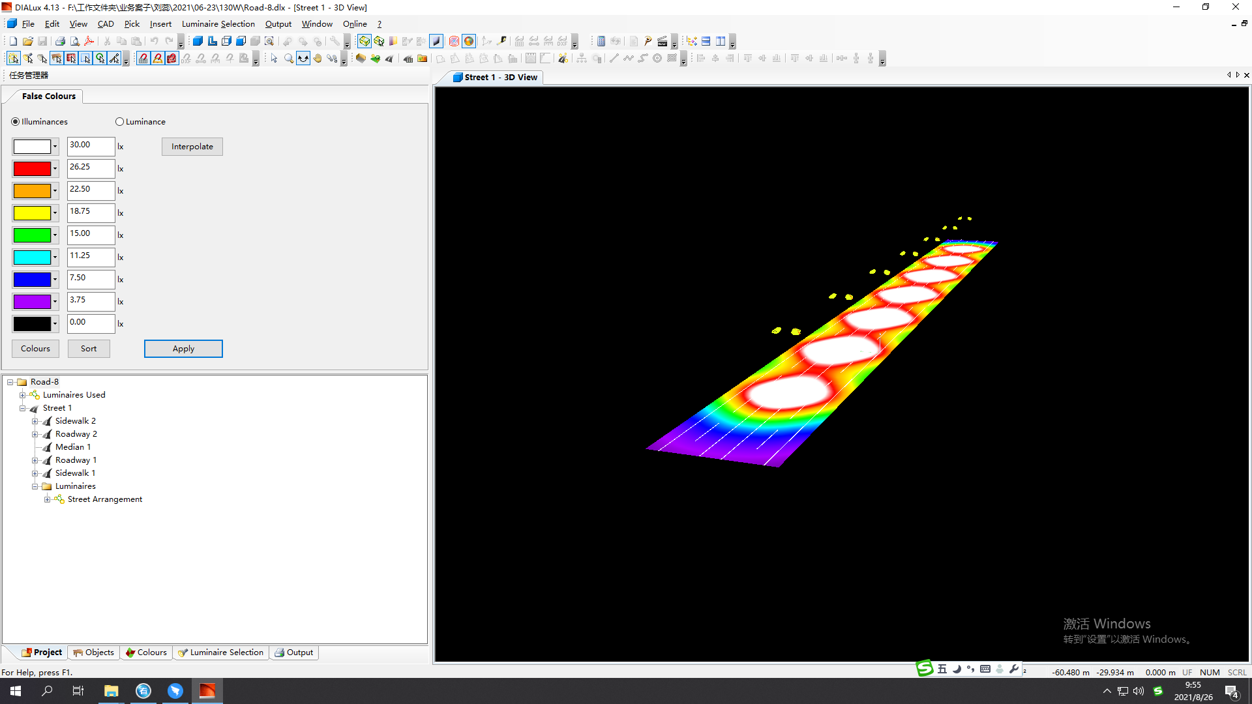This screenshot has height=704, width=1252.
Task: Open the CAD menu
Action: tap(106, 24)
